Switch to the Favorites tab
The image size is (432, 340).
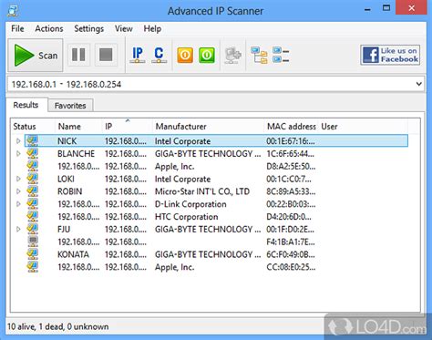[70, 106]
